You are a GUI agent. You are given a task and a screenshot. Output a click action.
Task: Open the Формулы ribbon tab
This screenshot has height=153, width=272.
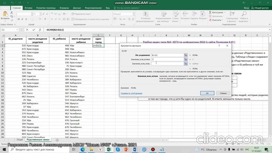tap(64, 8)
